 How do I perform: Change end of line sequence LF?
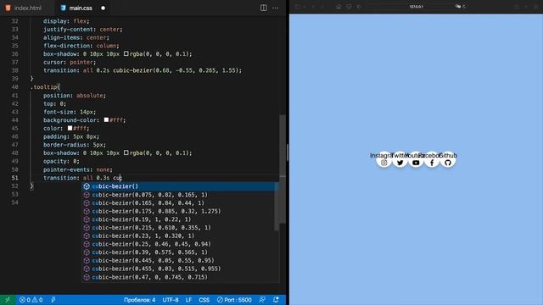(188, 300)
